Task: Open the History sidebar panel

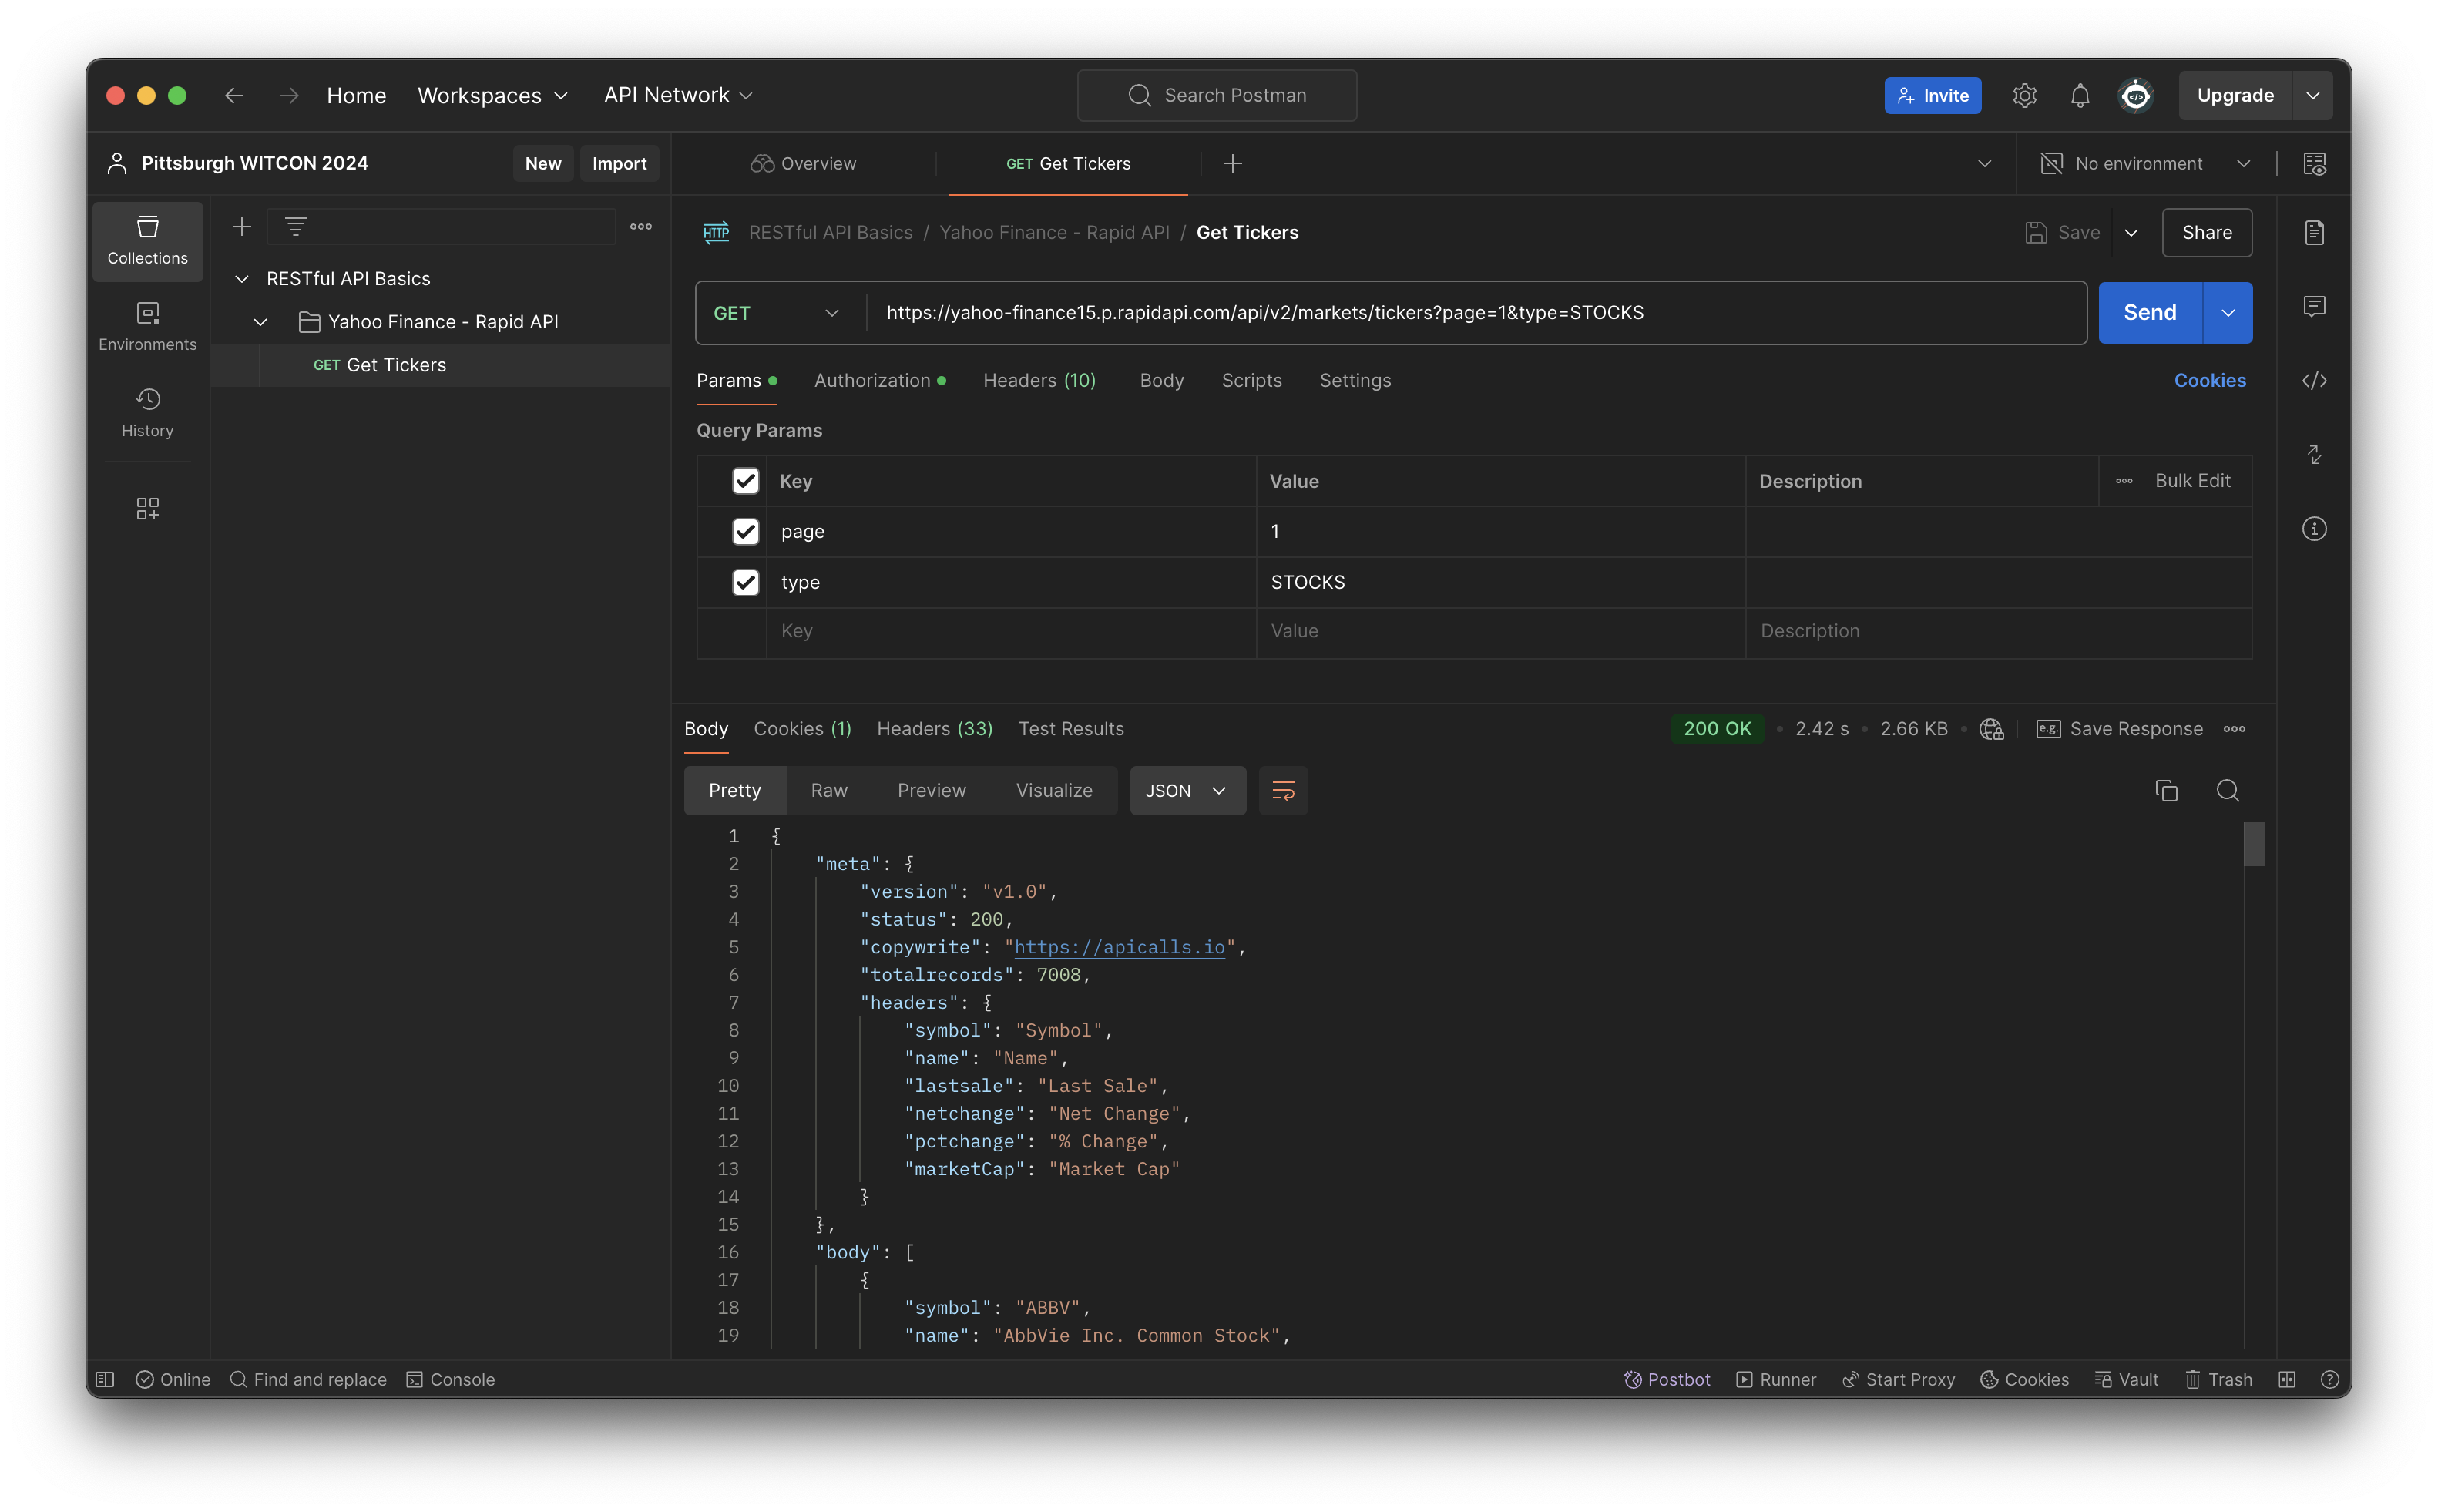Action: pos(147,413)
